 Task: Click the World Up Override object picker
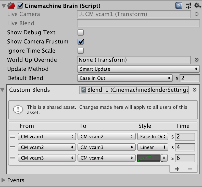[196, 60]
